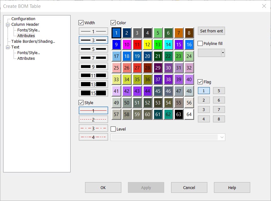The width and height of the screenshot is (271, 201).
Task: Enable the Polyline fill option
Action: (x=200, y=43)
